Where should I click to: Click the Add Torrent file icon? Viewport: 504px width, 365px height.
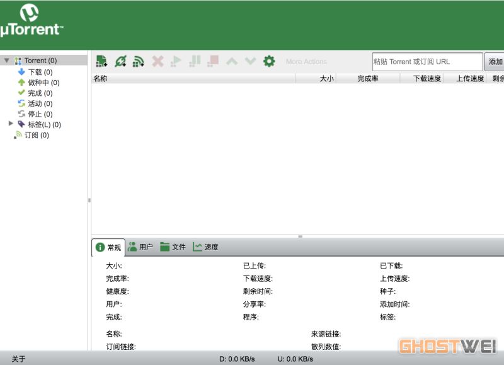tap(101, 61)
